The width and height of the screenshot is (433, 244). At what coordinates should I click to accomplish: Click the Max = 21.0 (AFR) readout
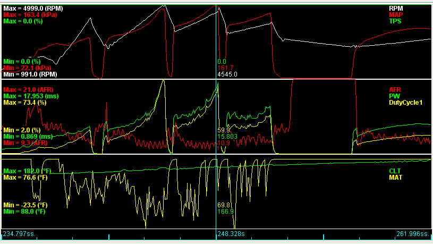[28, 89]
